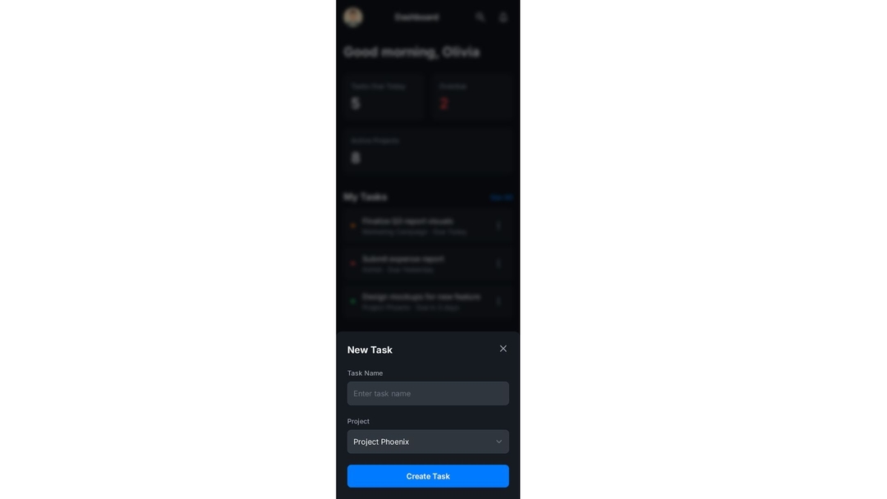The height and width of the screenshot is (499, 887).
Task: Open Olivia's profile avatar
Action: [x=353, y=17]
